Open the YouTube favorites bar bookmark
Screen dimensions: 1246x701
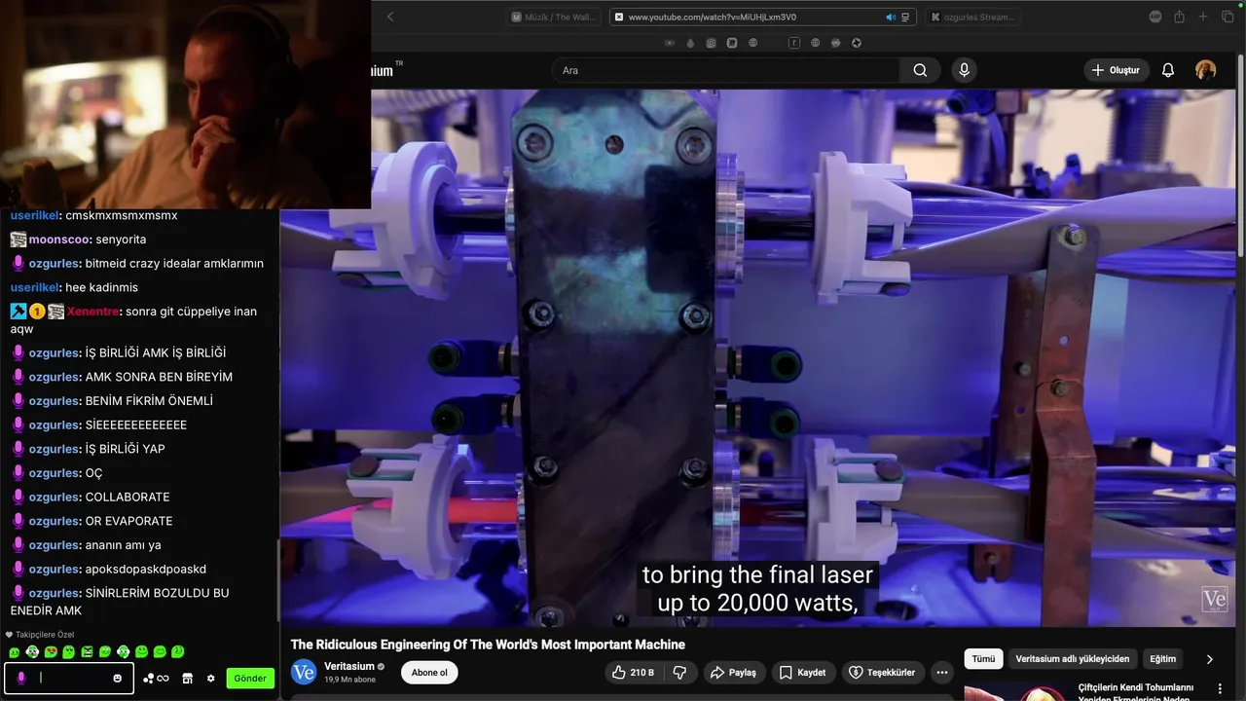pyautogui.click(x=670, y=43)
